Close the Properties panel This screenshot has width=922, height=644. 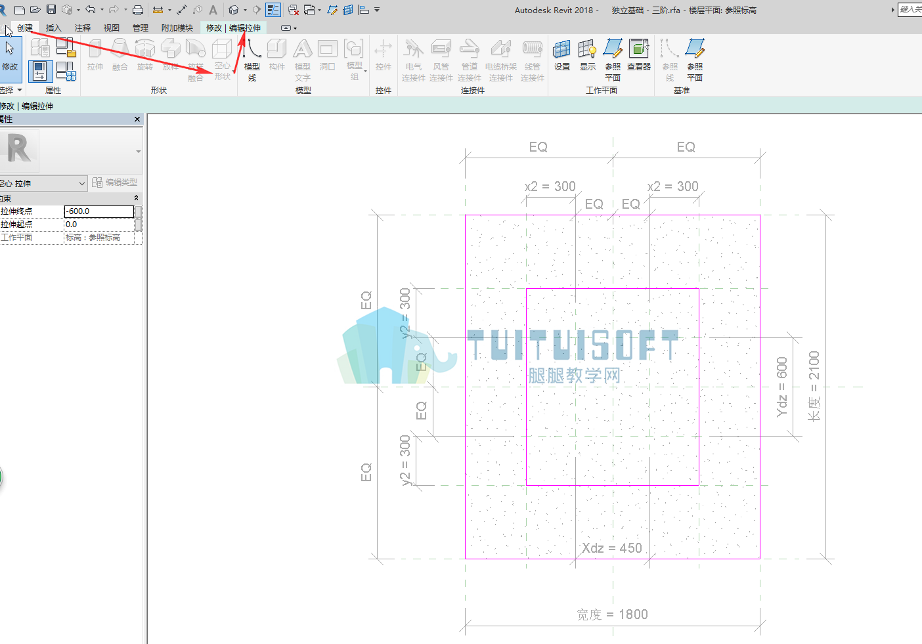[137, 119]
